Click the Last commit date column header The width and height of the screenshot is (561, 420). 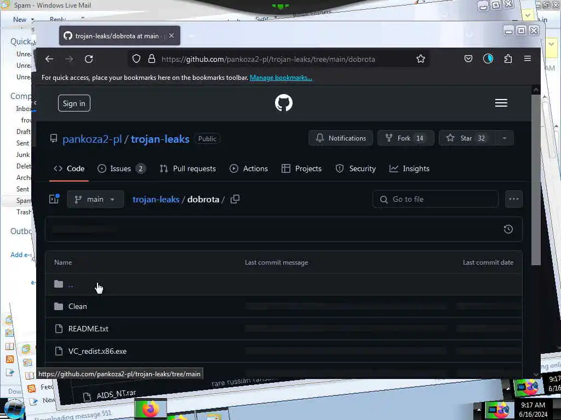pyautogui.click(x=488, y=262)
